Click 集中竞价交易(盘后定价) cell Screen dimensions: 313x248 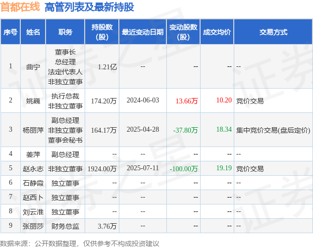pos(273,130)
